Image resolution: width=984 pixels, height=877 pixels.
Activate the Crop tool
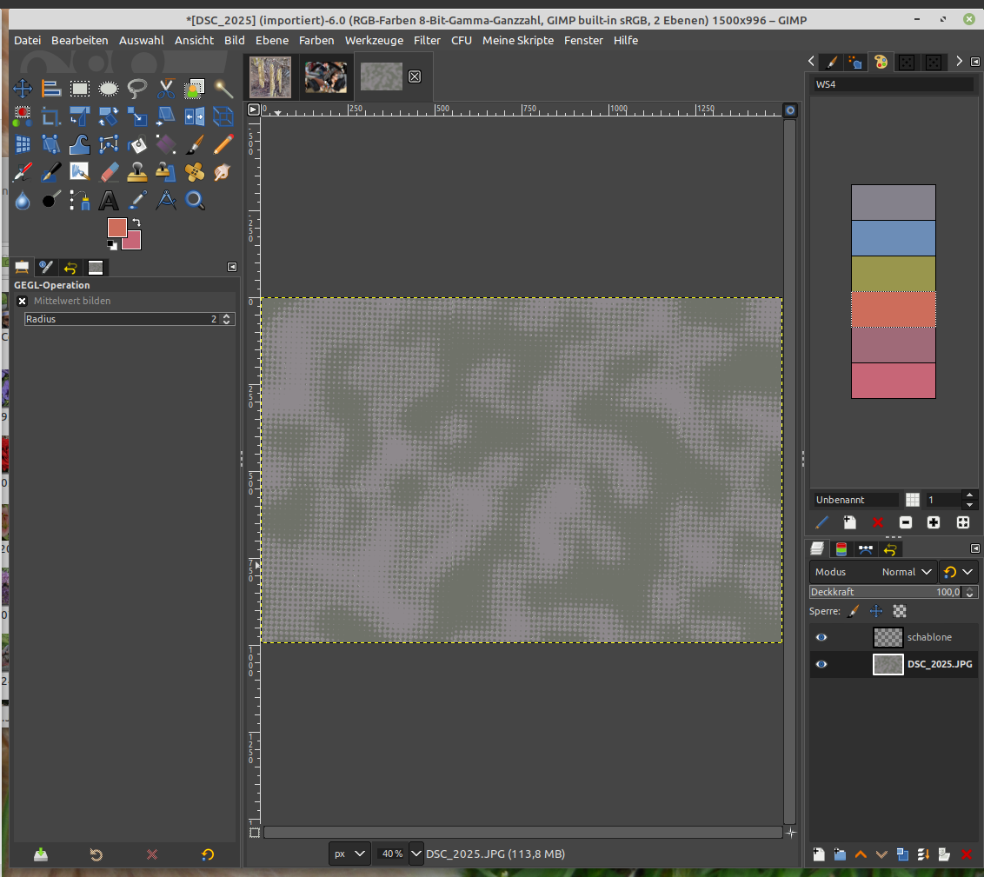pyautogui.click(x=51, y=116)
